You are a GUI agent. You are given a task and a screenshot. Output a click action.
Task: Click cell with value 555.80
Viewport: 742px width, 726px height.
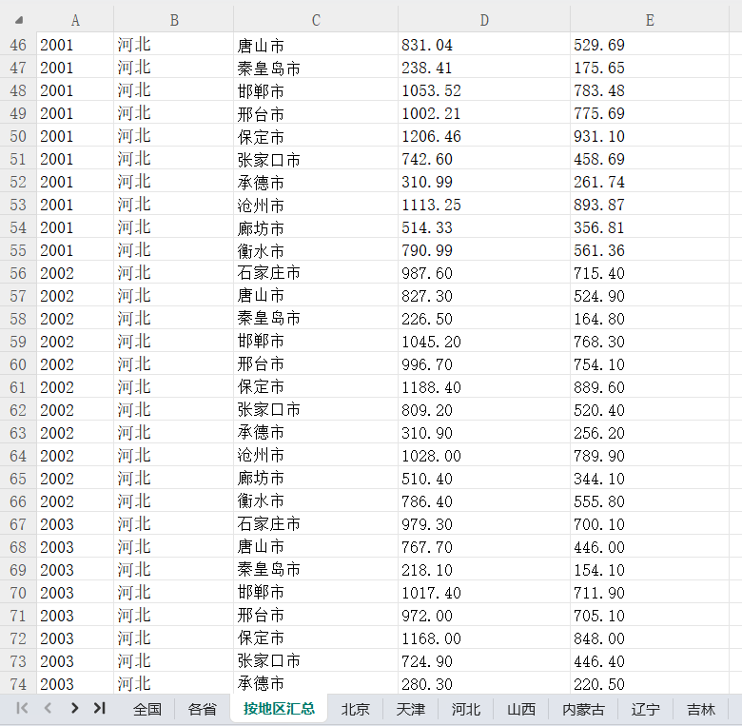(x=650, y=500)
